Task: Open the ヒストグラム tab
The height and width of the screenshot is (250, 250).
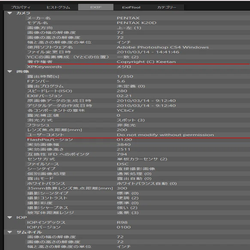Action: [x=58, y=7]
